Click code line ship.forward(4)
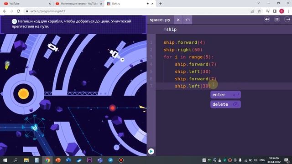The height and width of the screenshot is (164, 292). pyautogui.click(x=184, y=42)
